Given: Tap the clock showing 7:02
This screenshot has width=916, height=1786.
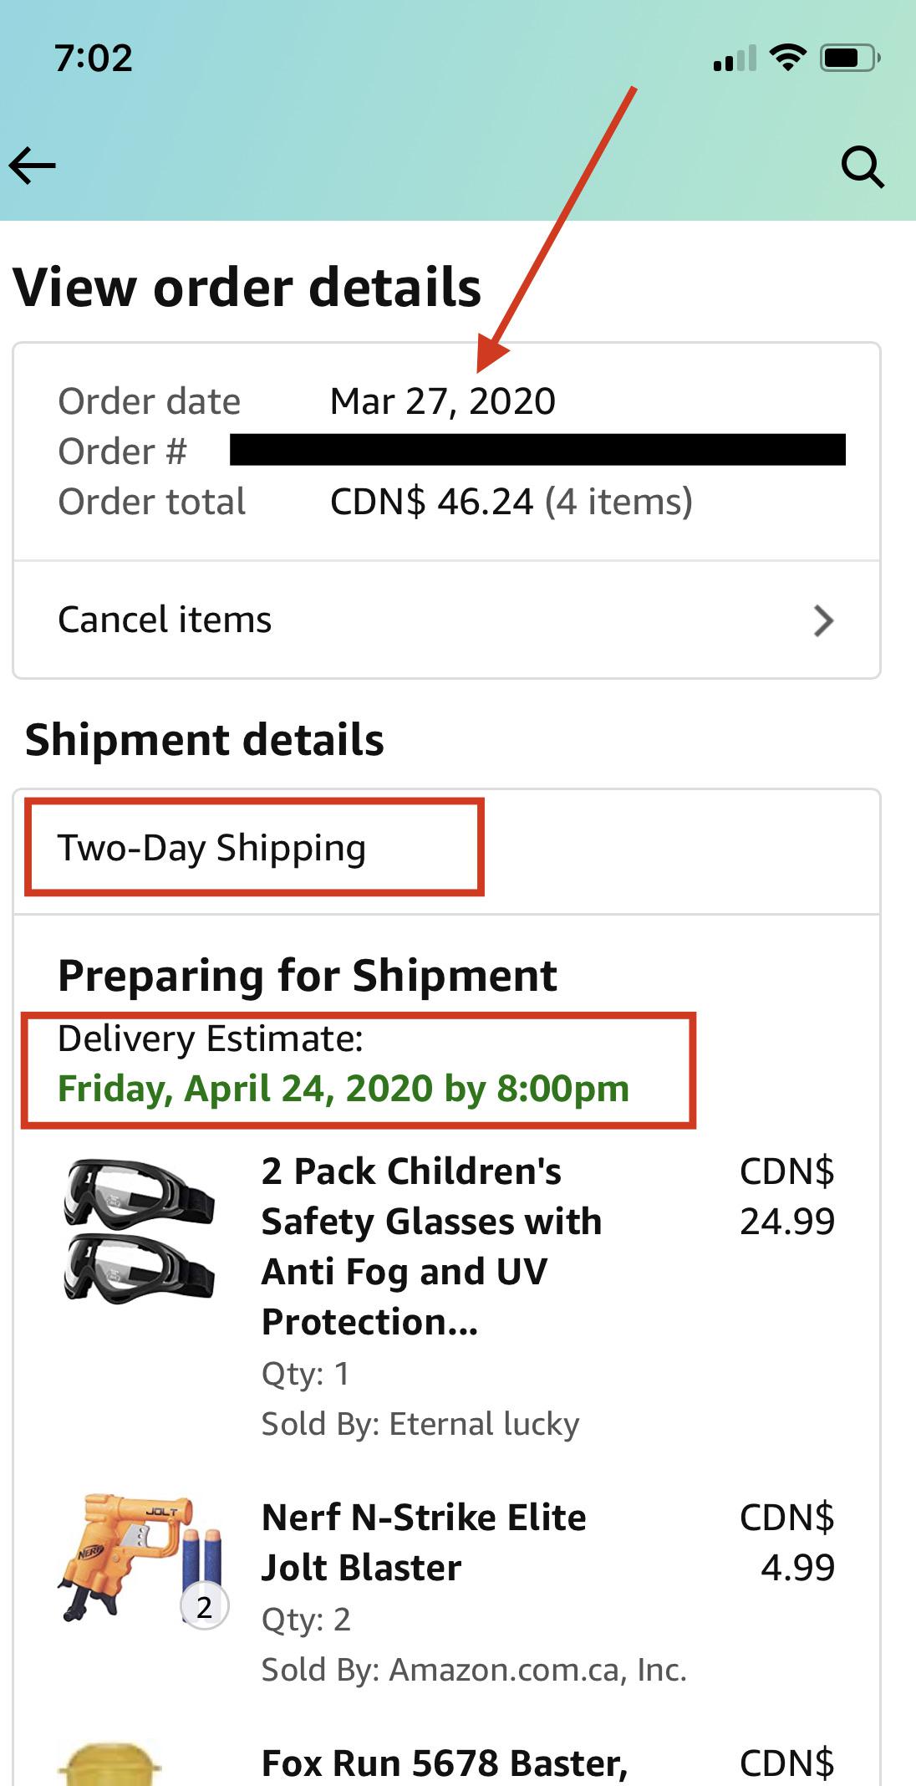Looking at the screenshot, I should 94,57.
